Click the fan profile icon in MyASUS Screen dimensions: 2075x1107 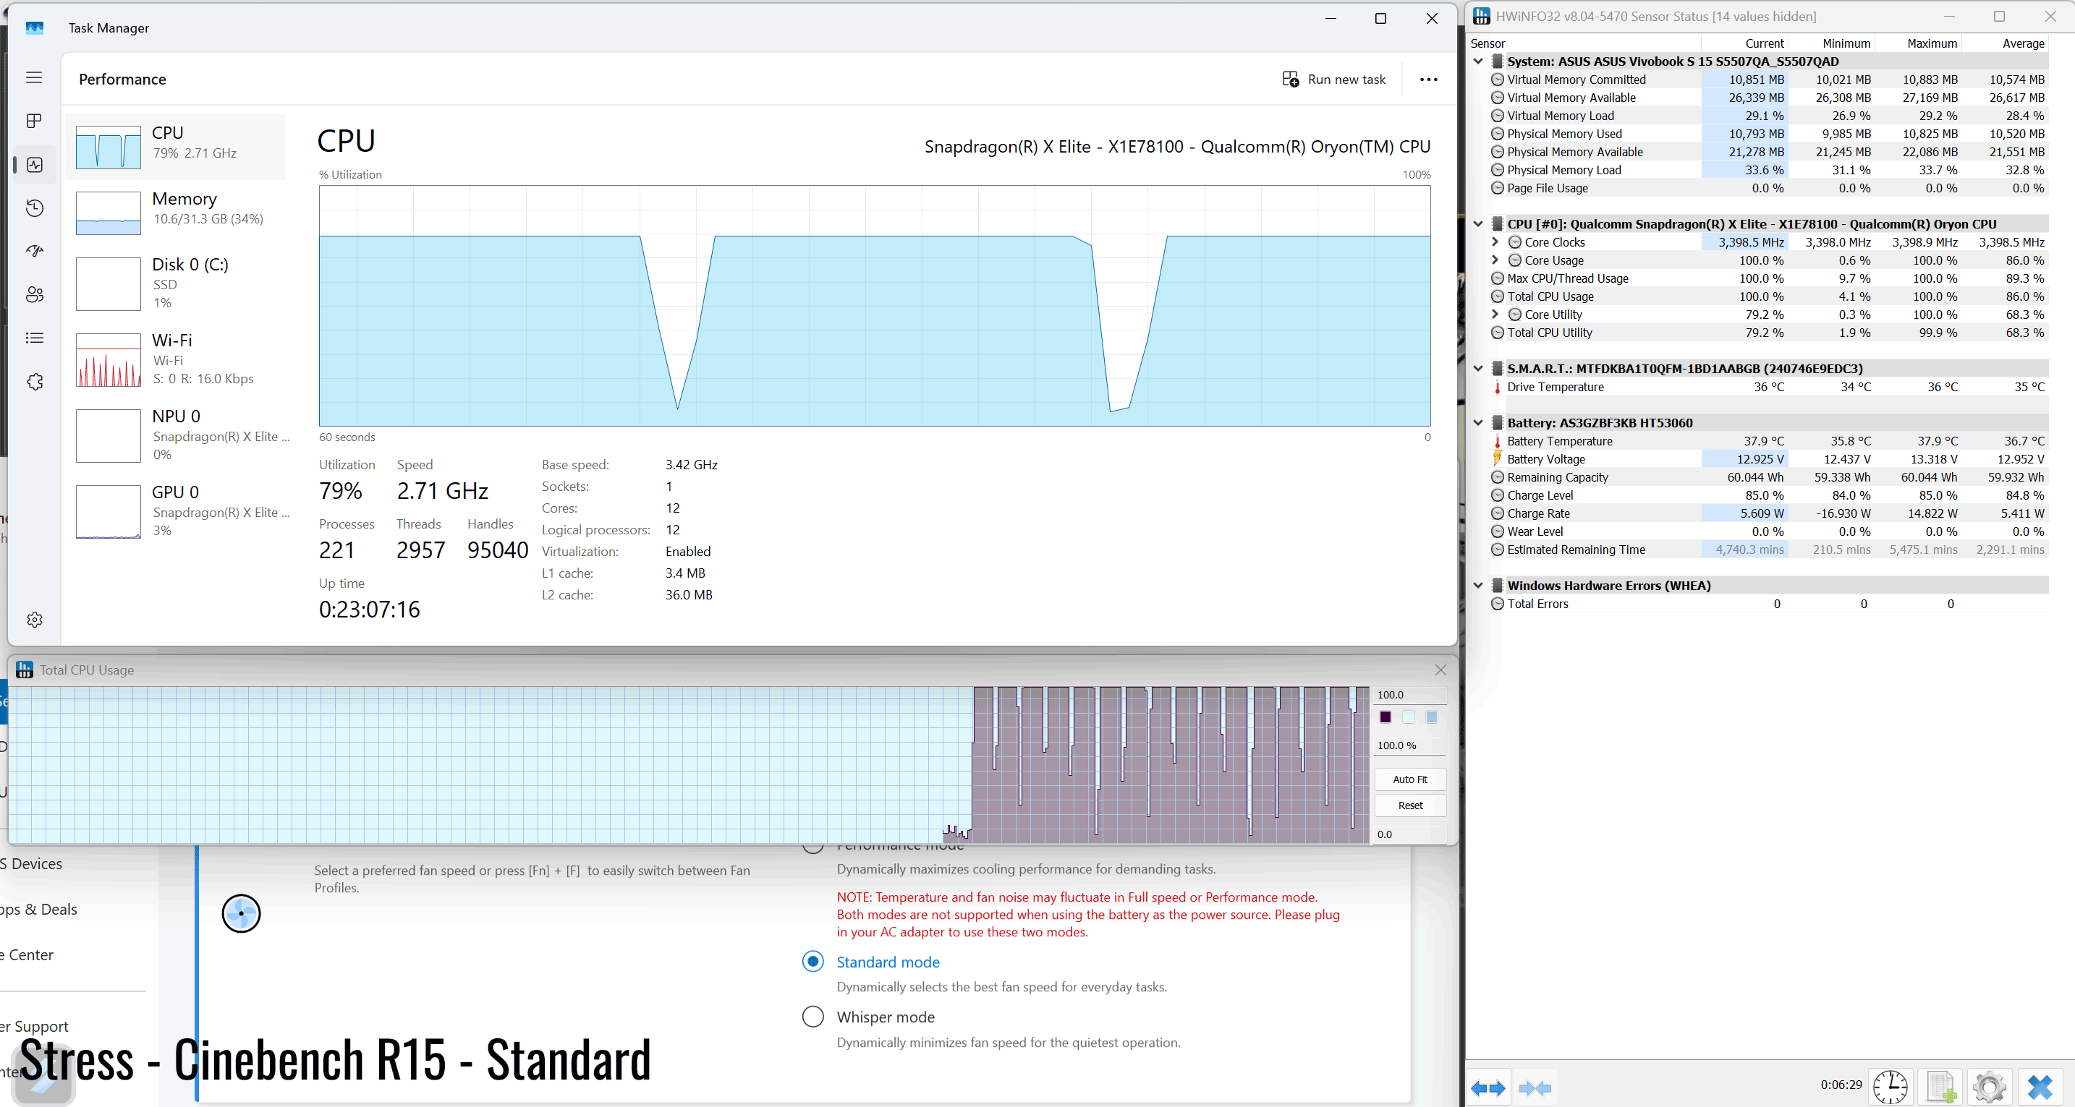tap(241, 913)
